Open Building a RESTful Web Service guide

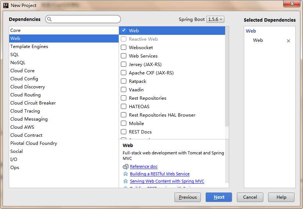pyautogui.click(x=160, y=174)
